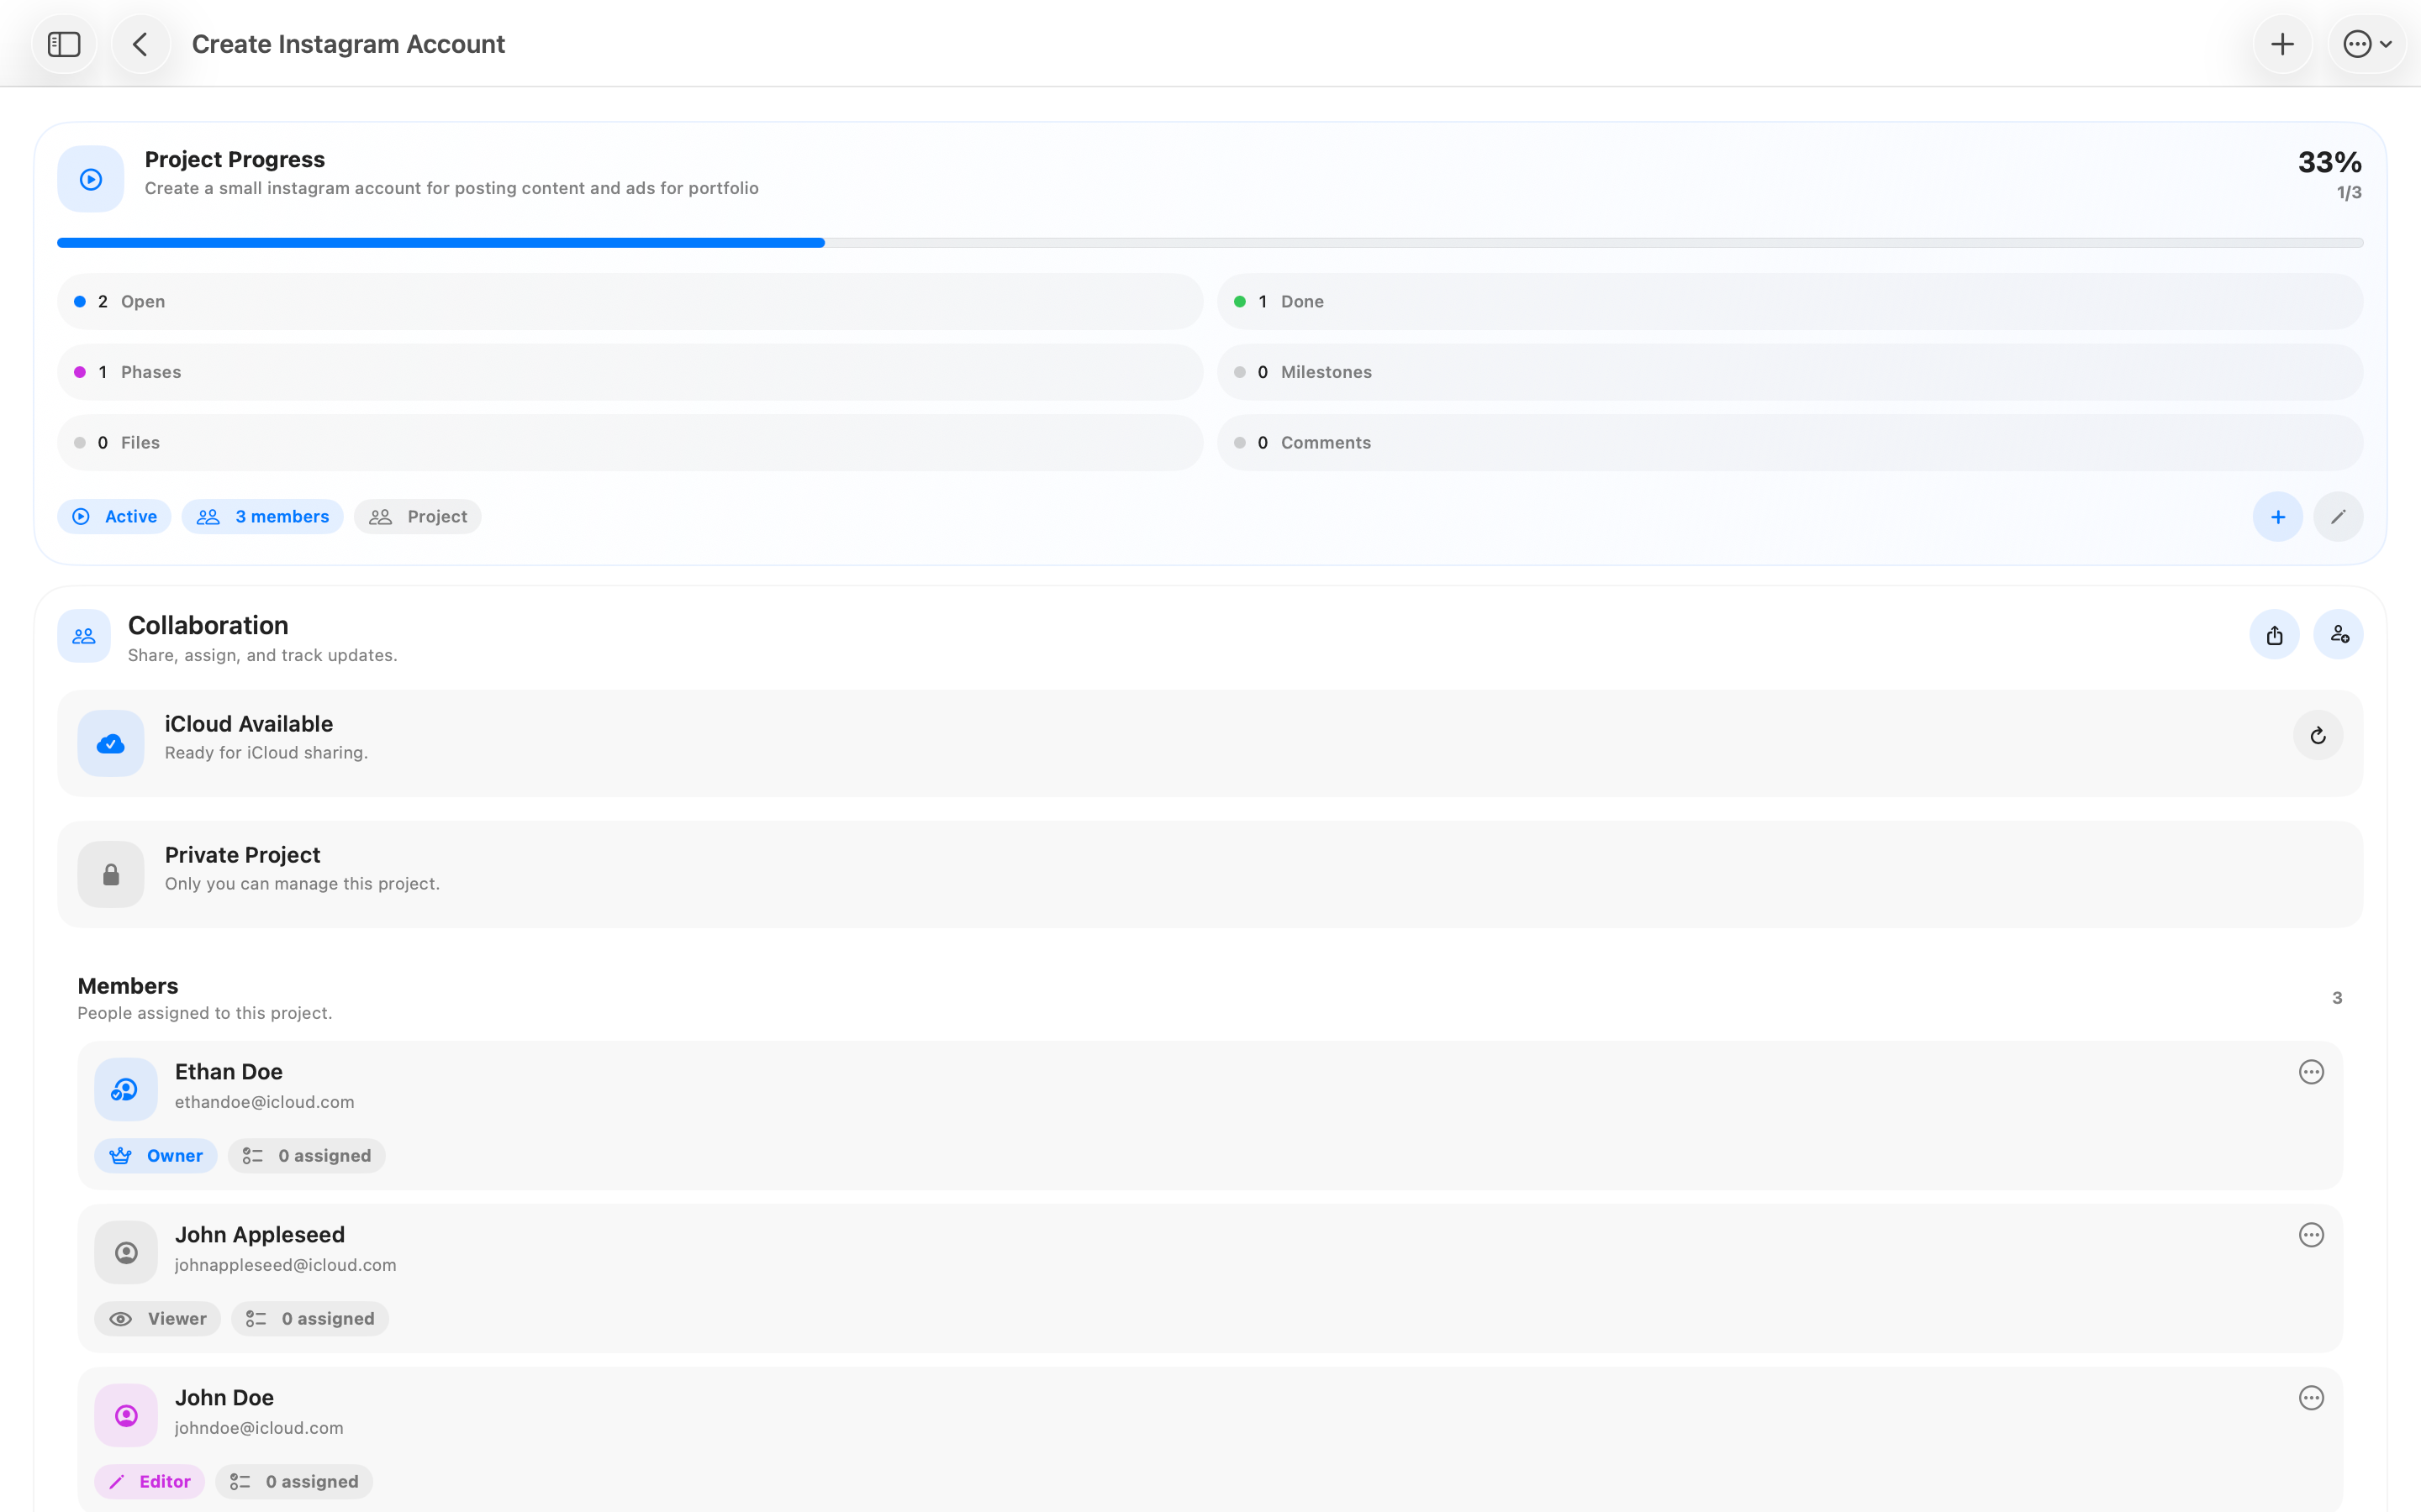This screenshot has height=1512, width=2421.
Task: Click the share icon in Collaboration
Action: click(x=2275, y=635)
